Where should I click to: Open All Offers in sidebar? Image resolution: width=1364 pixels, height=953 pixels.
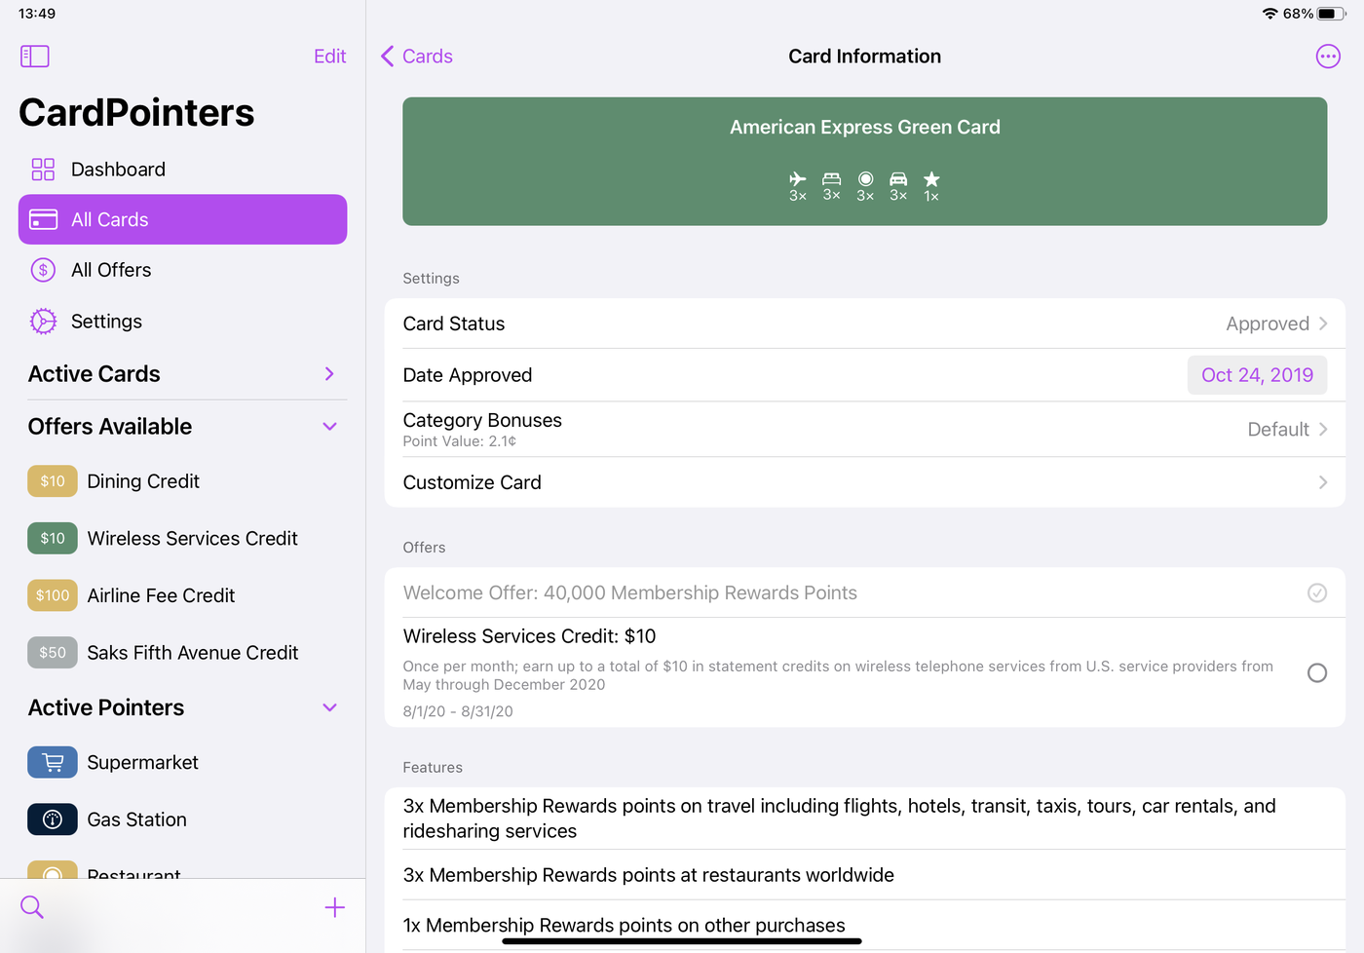point(183,270)
